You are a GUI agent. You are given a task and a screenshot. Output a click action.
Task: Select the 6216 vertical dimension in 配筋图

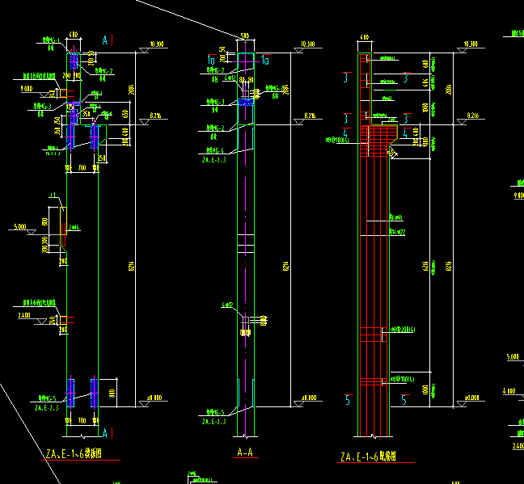(425, 266)
